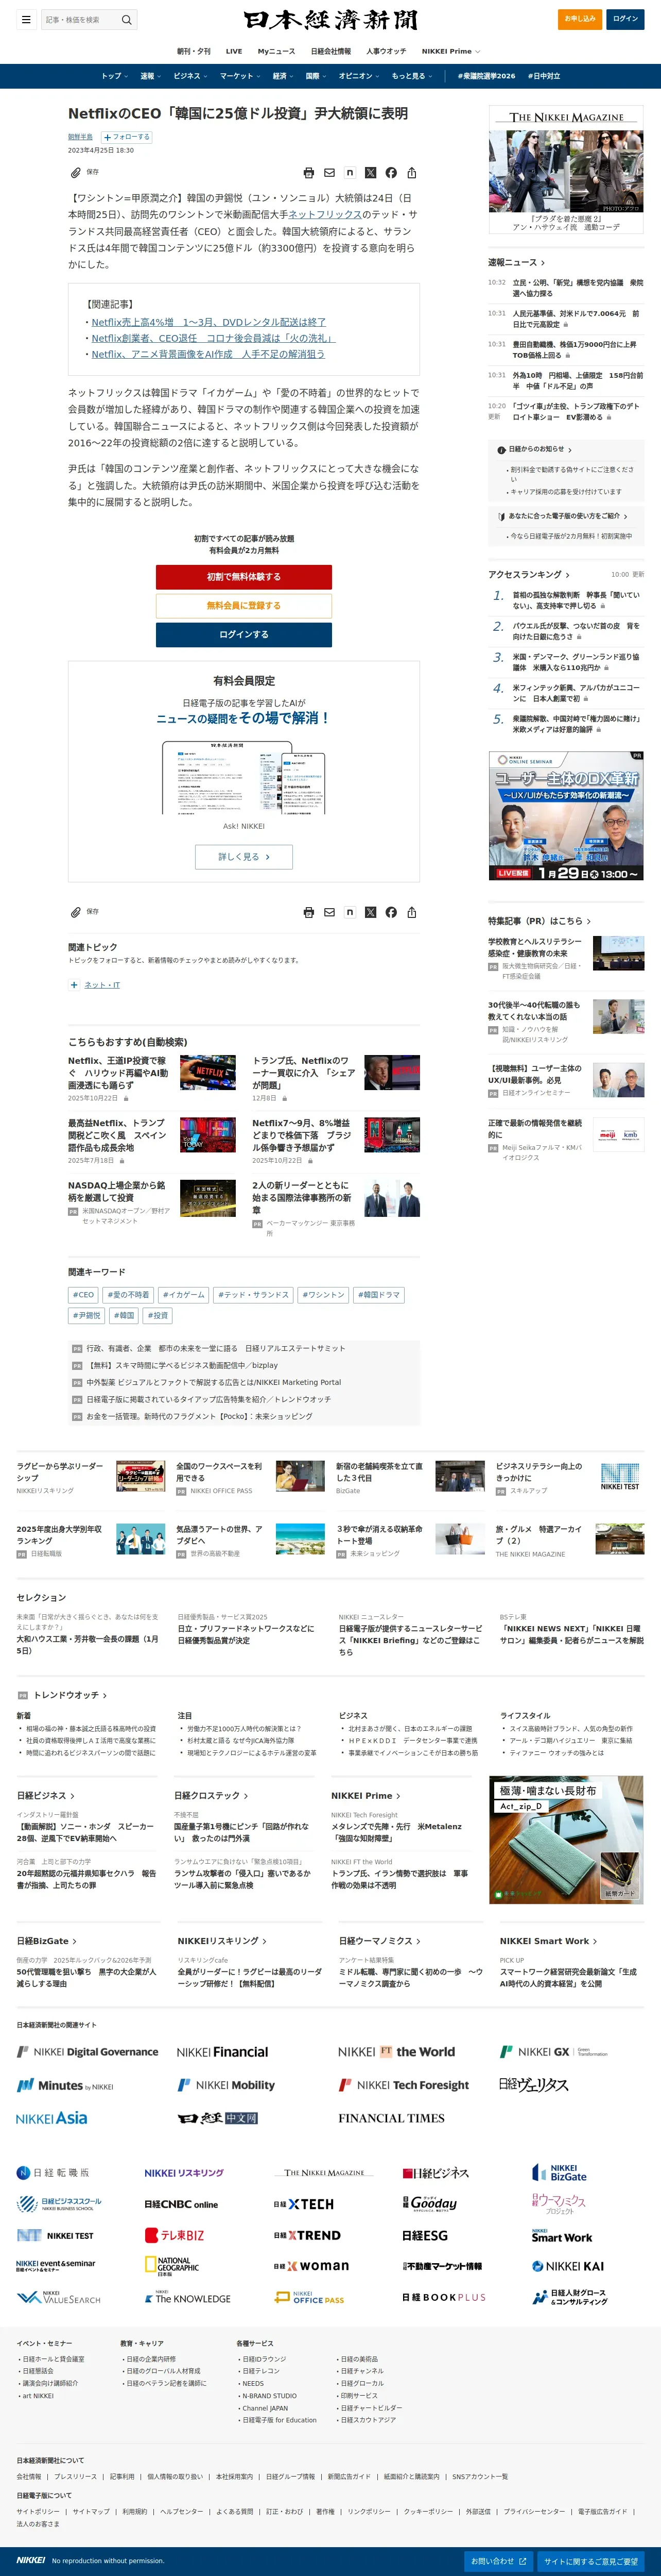The image size is (661, 2576).
Task: Share on X via icon under the article date
Action: (371, 173)
